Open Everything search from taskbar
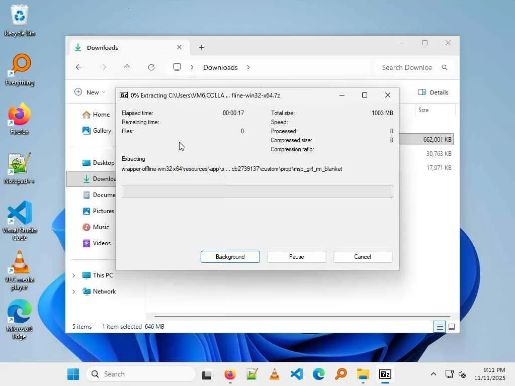 341,374
